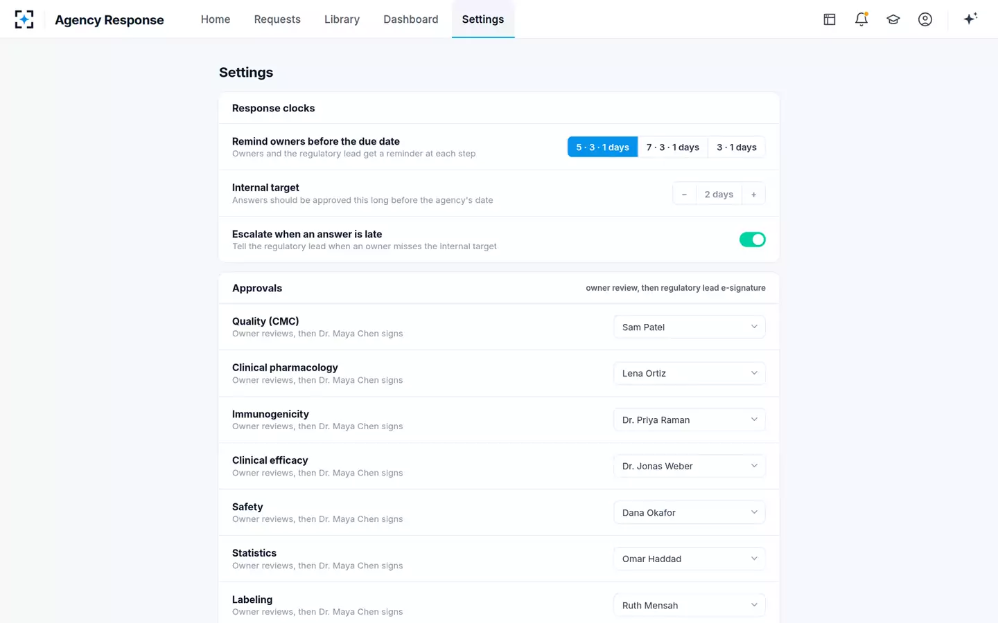Open the Clinical efficacy owner dropdown

pos(690,466)
